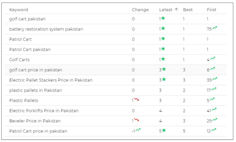Click green change arrow beside -1
The image size is (236, 142).
[138, 130]
